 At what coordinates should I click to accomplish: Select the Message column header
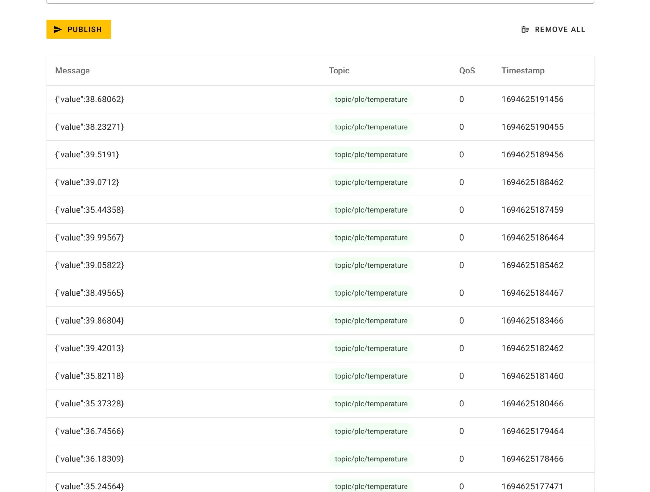(x=72, y=71)
